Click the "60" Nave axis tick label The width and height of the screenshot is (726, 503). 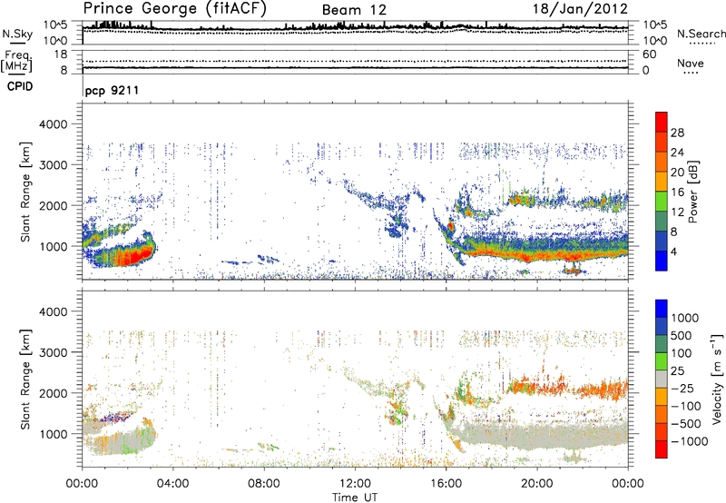click(x=649, y=54)
